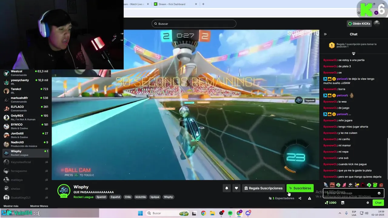Click the kickchile tag

(x=140, y=197)
